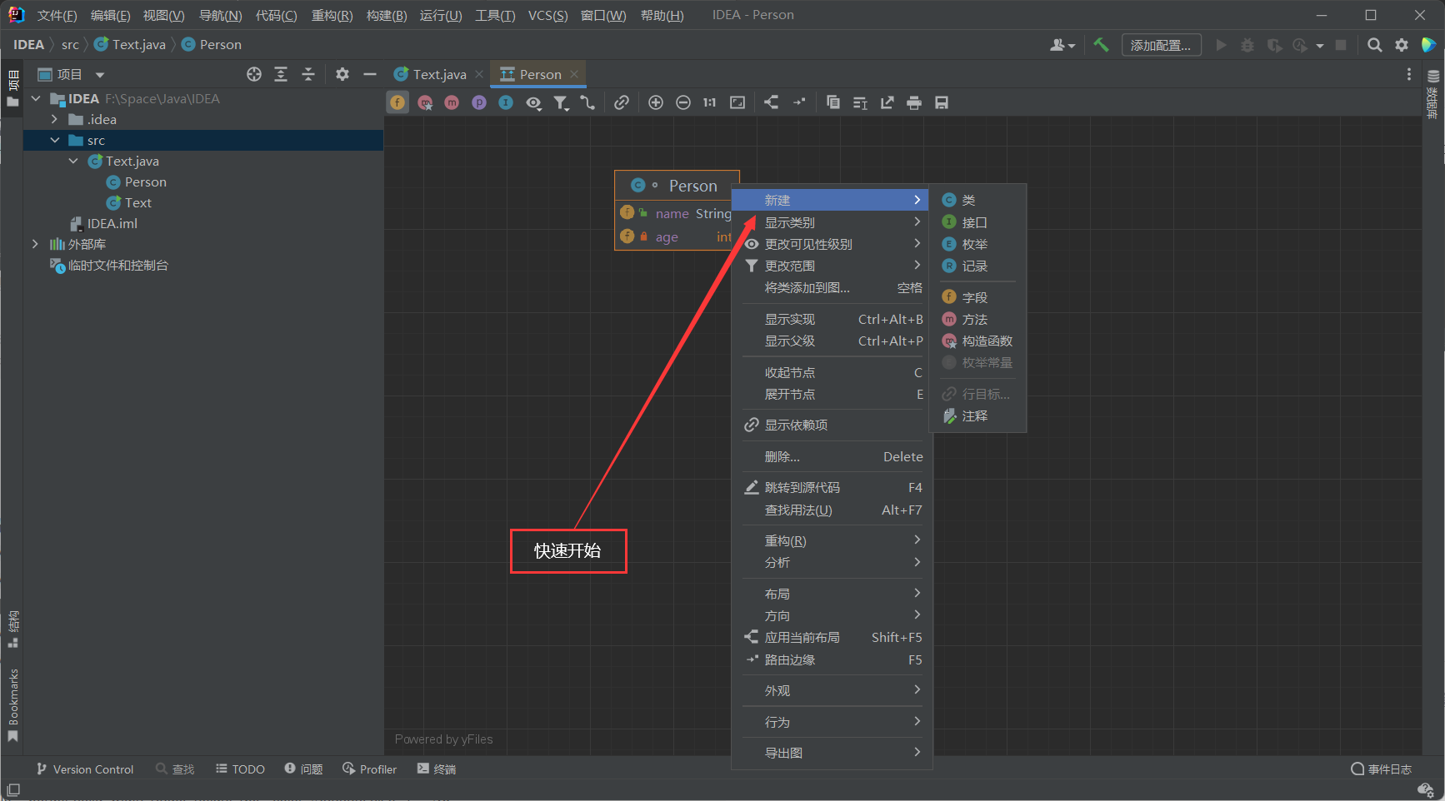Collapse the IDEA project root node
The image size is (1445, 801).
[36, 98]
